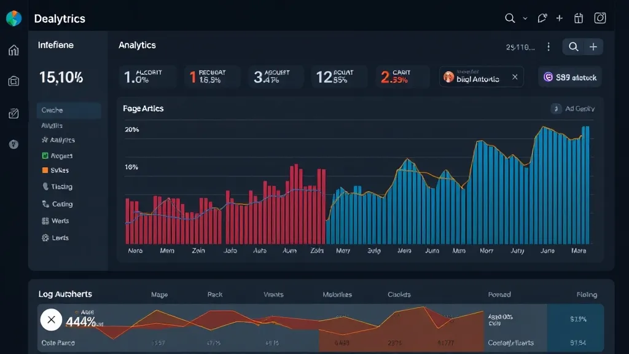Select the Mobnties column header
This screenshot has height=354, width=629.
(x=337, y=294)
